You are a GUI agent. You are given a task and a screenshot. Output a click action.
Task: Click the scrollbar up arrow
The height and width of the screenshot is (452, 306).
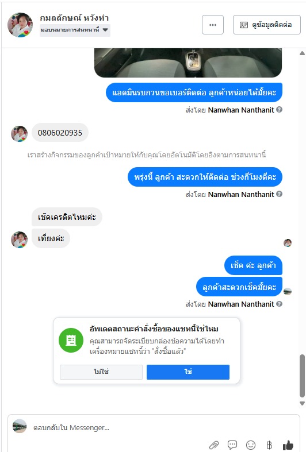pyautogui.click(x=302, y=53)
